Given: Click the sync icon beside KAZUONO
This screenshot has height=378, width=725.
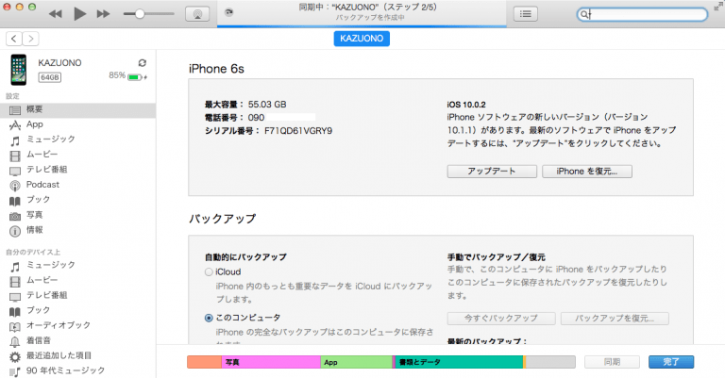Looking at the screenshot, I should pos(143,63).
